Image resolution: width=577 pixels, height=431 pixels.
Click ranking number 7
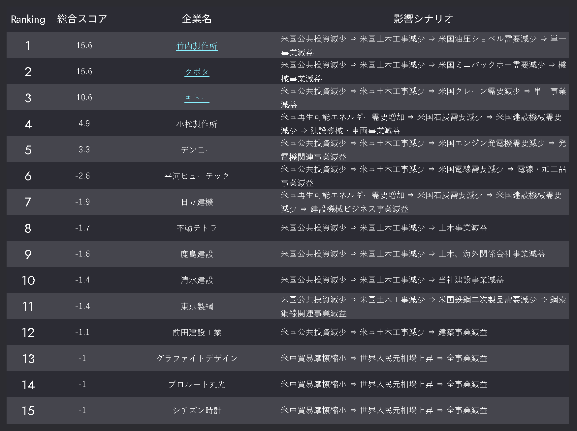(x=28, y=202)
